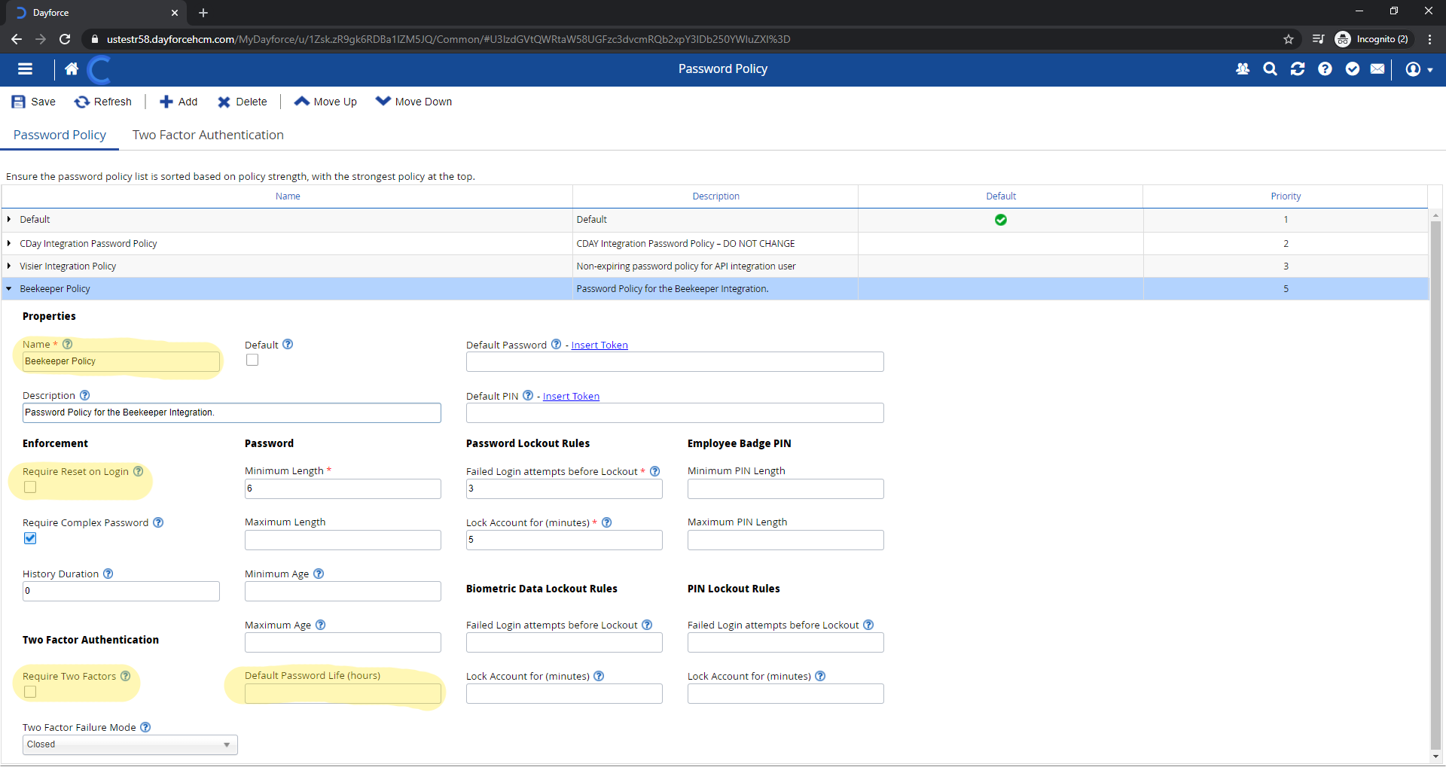
Task: Click help icon for Minimum Age
Action: click(x=319, y=574)
